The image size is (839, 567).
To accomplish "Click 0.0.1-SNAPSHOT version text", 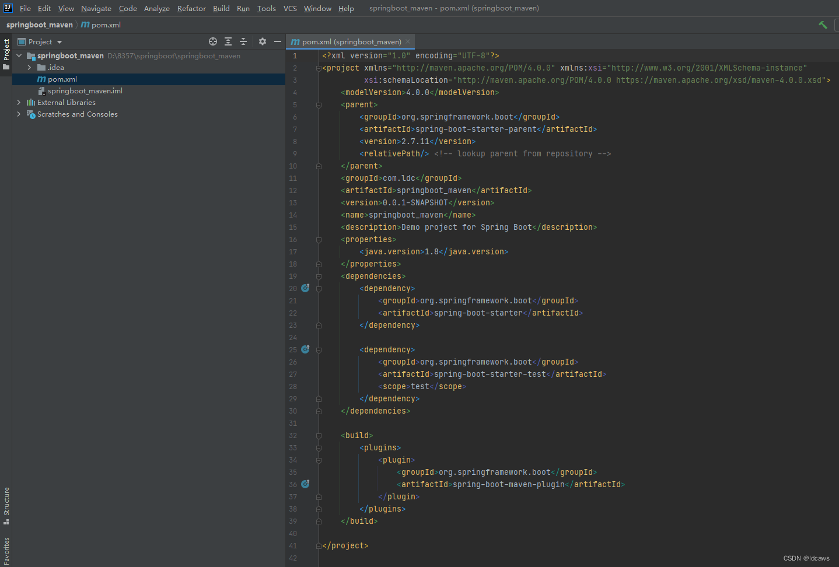I will pyautogui.click(x=415, y=202).
